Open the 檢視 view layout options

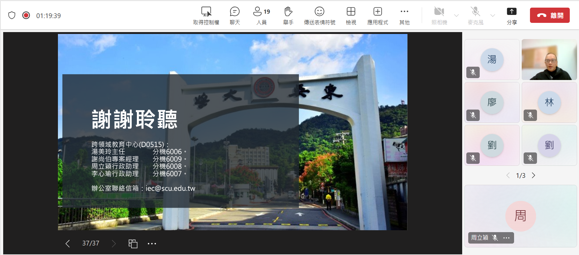coord(351,16)
